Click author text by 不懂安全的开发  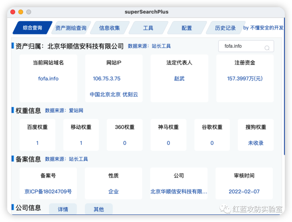[x=263, y=28]
